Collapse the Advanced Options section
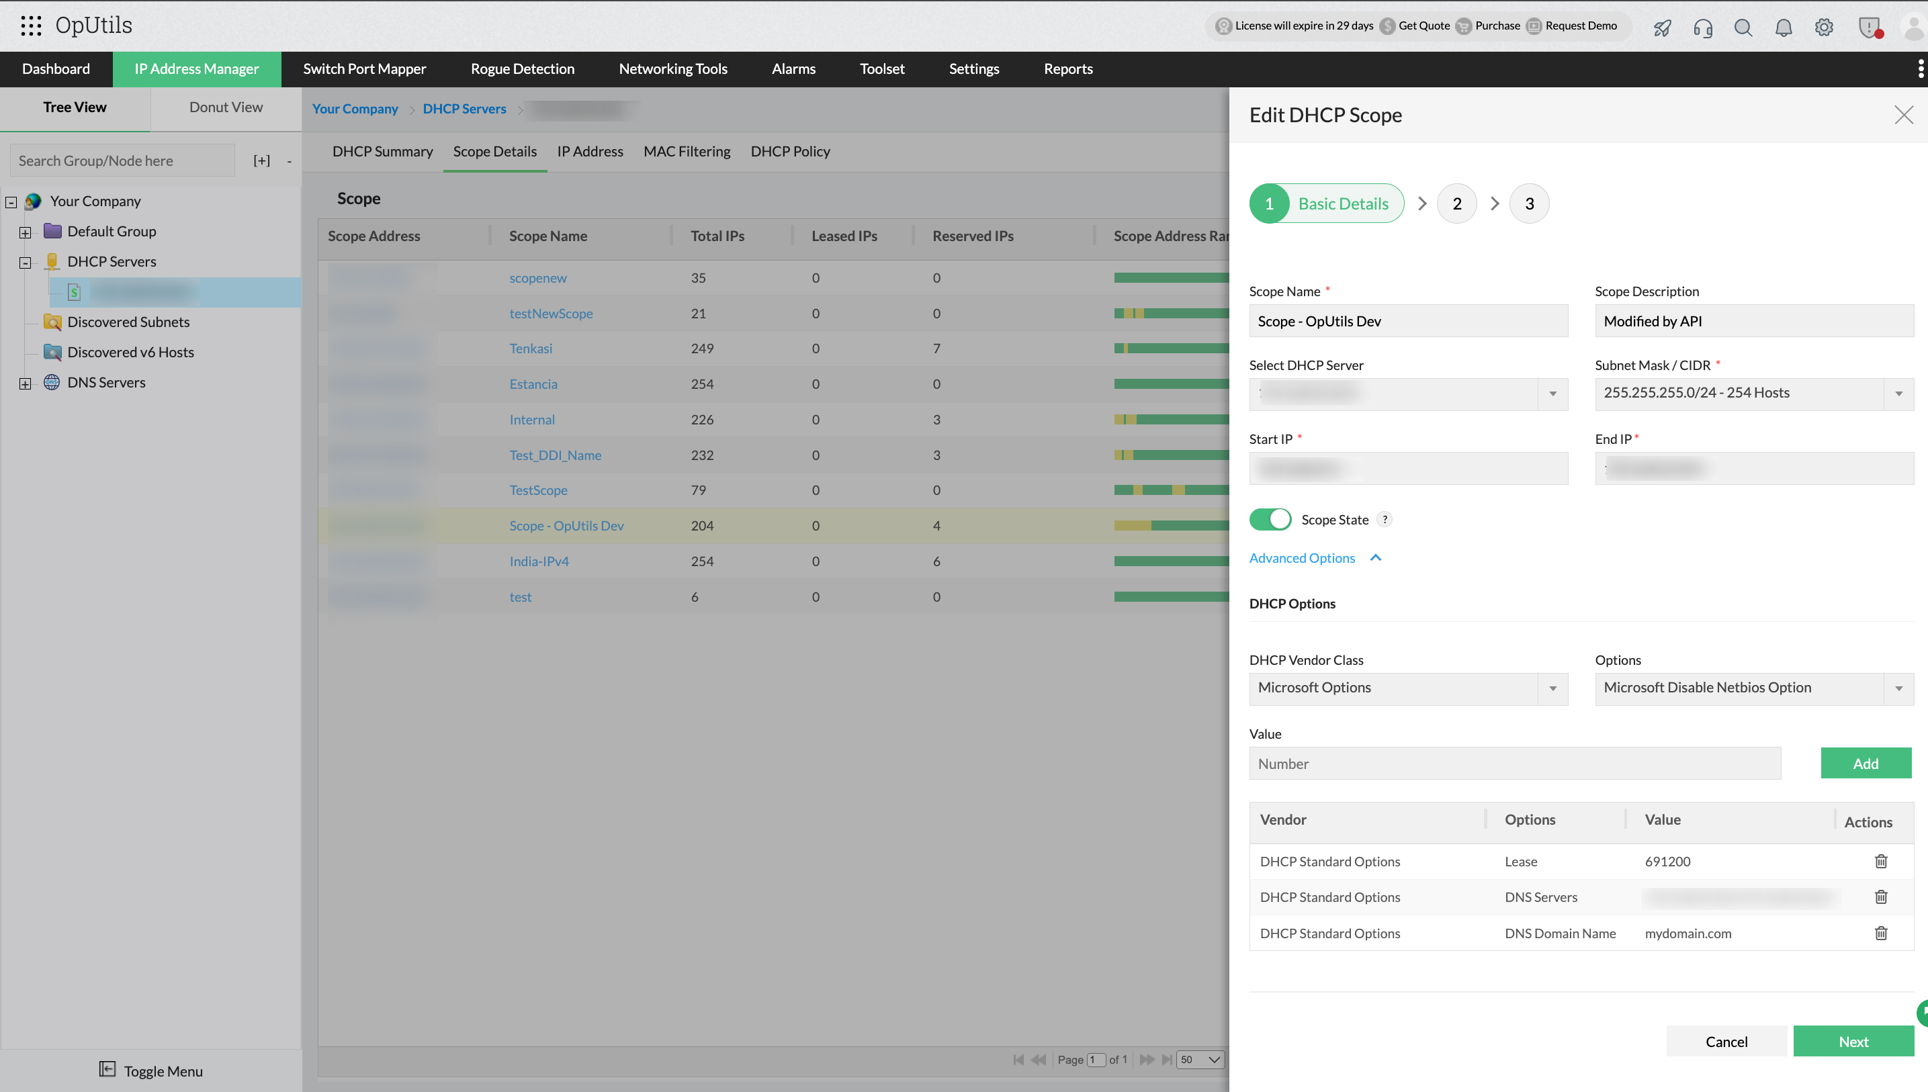Image resolution: width=1928 pixels, height=1092 pixels. pos(1376,558)
